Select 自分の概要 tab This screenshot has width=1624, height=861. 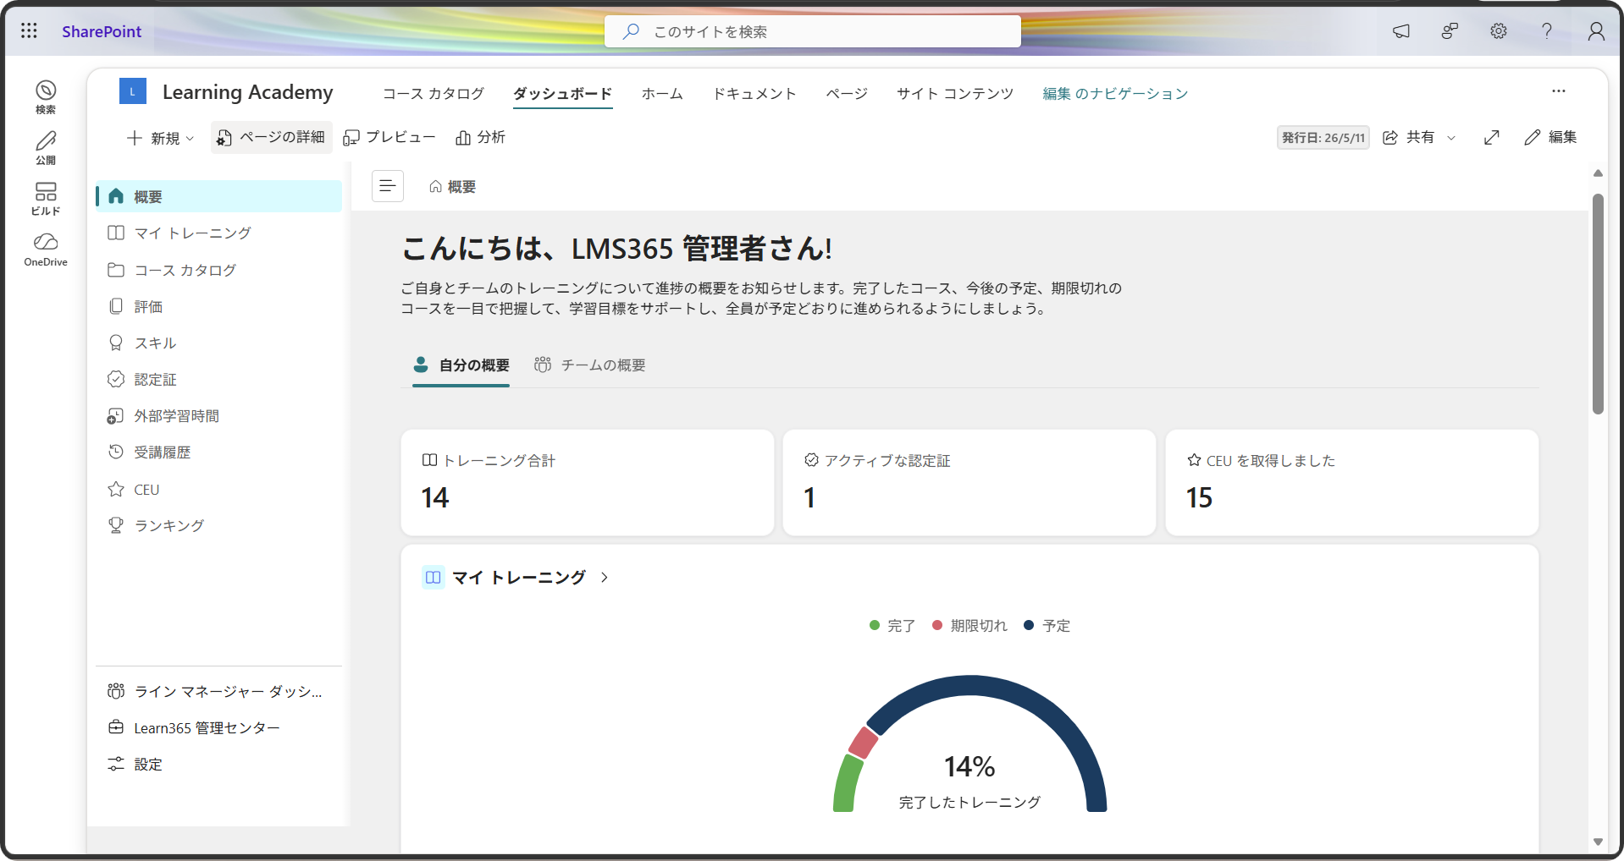461,365
